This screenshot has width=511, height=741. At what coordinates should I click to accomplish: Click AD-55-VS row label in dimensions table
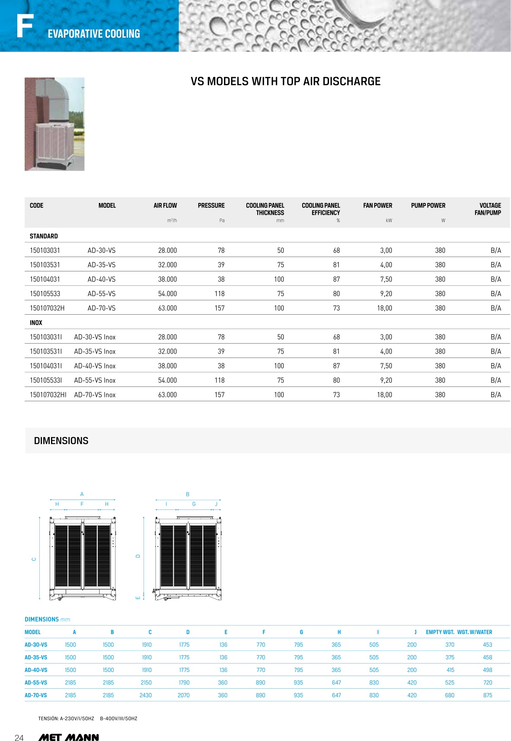(x=36, y=683)
